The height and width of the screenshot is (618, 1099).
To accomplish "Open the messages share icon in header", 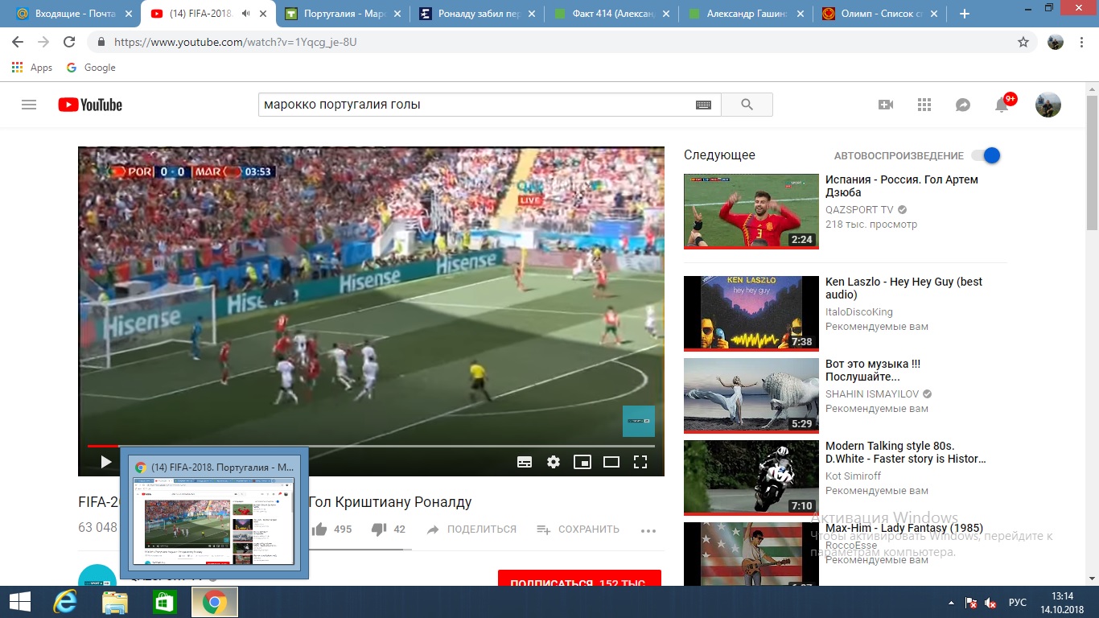I will point(963,105).
